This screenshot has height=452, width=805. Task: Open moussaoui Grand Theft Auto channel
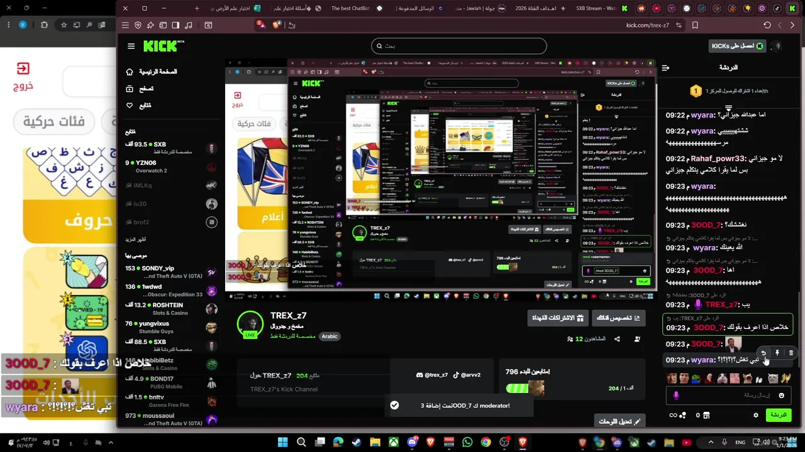(x=171, y=419)
